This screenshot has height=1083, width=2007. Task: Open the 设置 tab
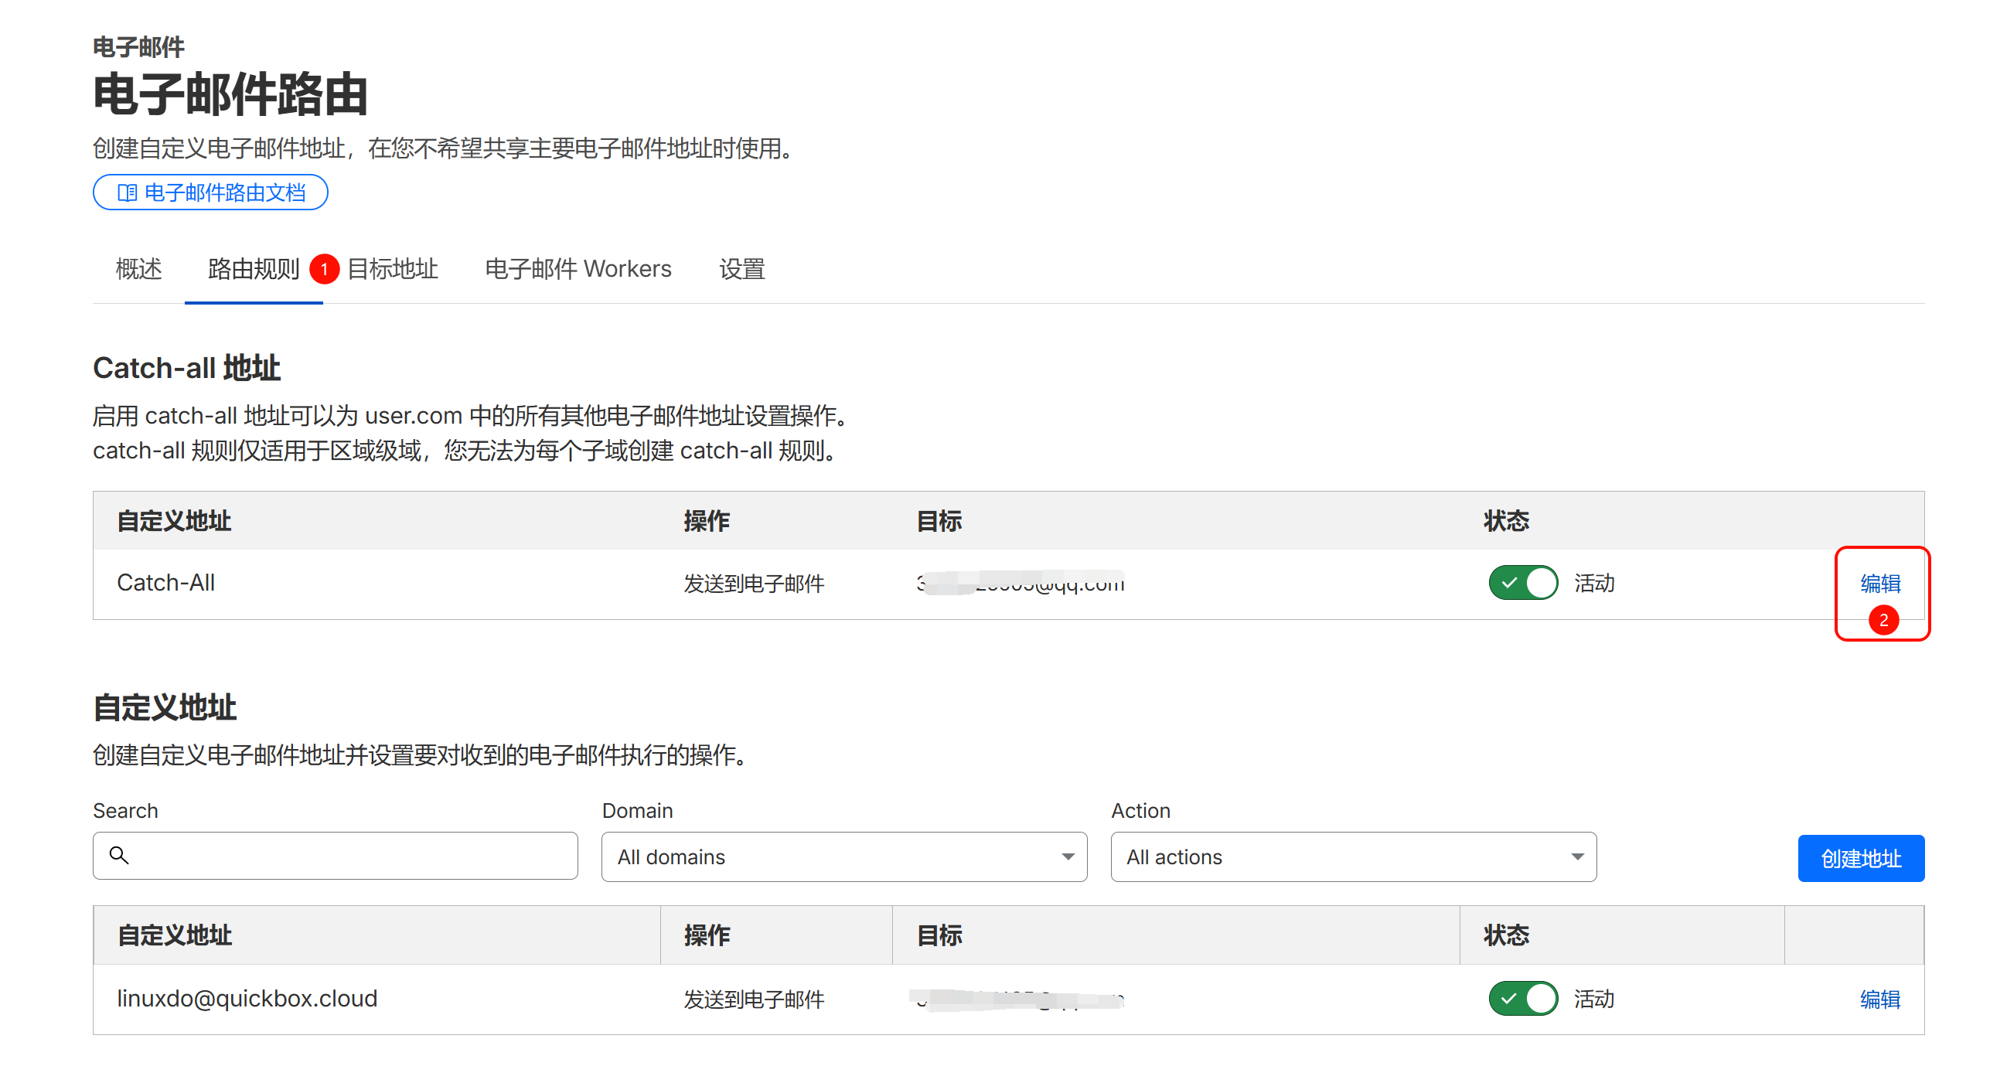coord(741,269)
